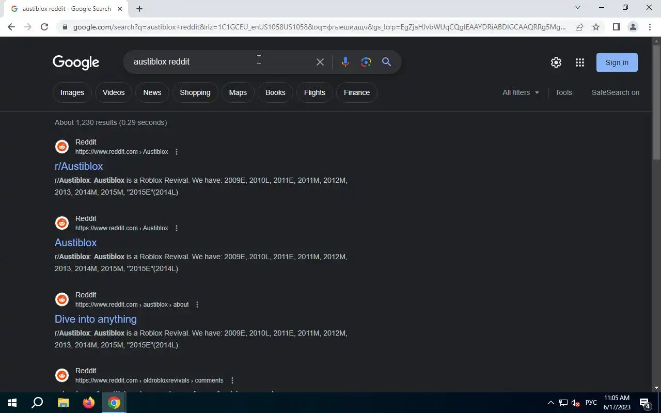Switch to Books results
The width and height of the screenshot is (661, 413).
pos(275,92)
